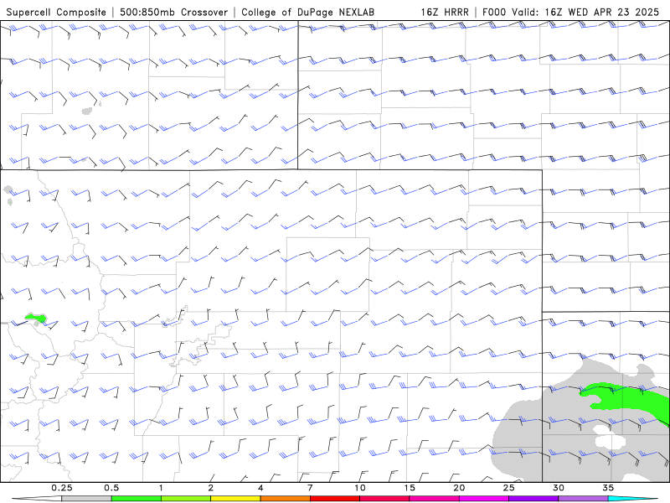
Task: Click the colorbar label '2'
Action: 211,488
